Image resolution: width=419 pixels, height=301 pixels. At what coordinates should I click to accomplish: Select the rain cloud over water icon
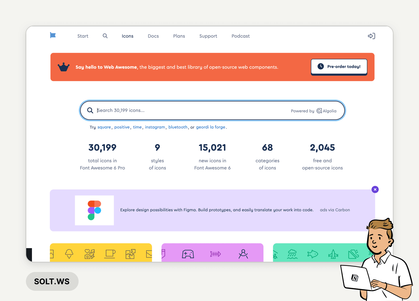tap(292, 254)
